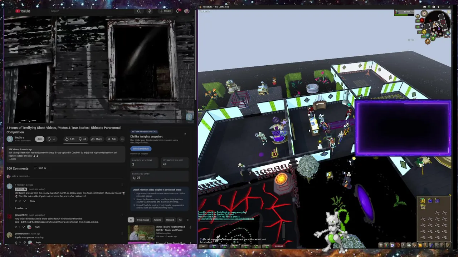Click the Join channel button
This screenshot has width=458, height=257.
click(x=40, y=139)
